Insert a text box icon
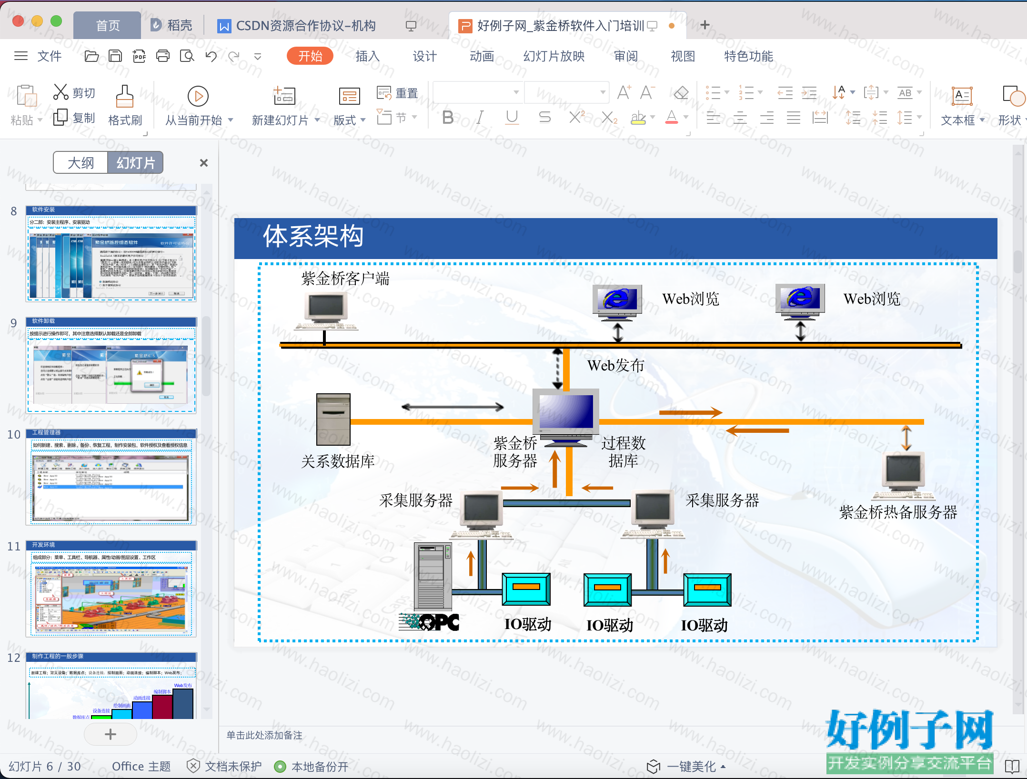This screenshot has height=779, width=1027. click(x=962, y=96)
